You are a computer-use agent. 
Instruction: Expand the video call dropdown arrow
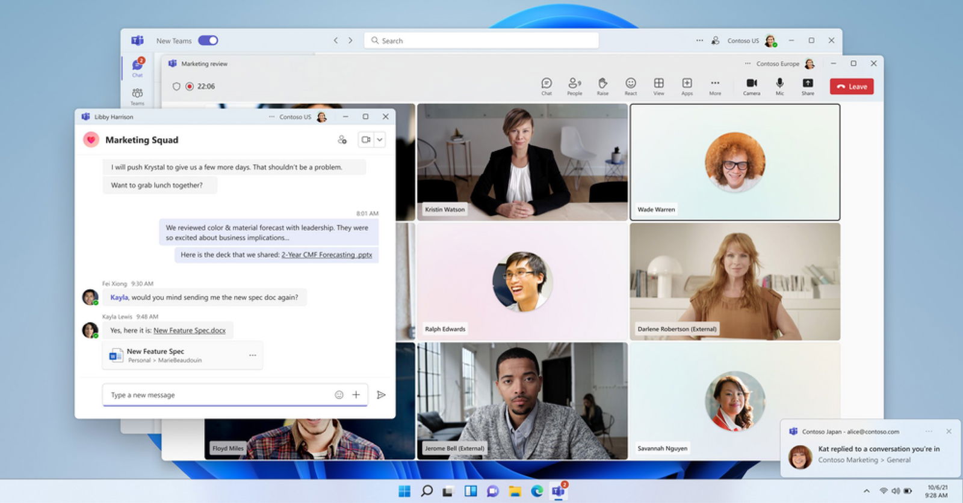tap(380, 139)
